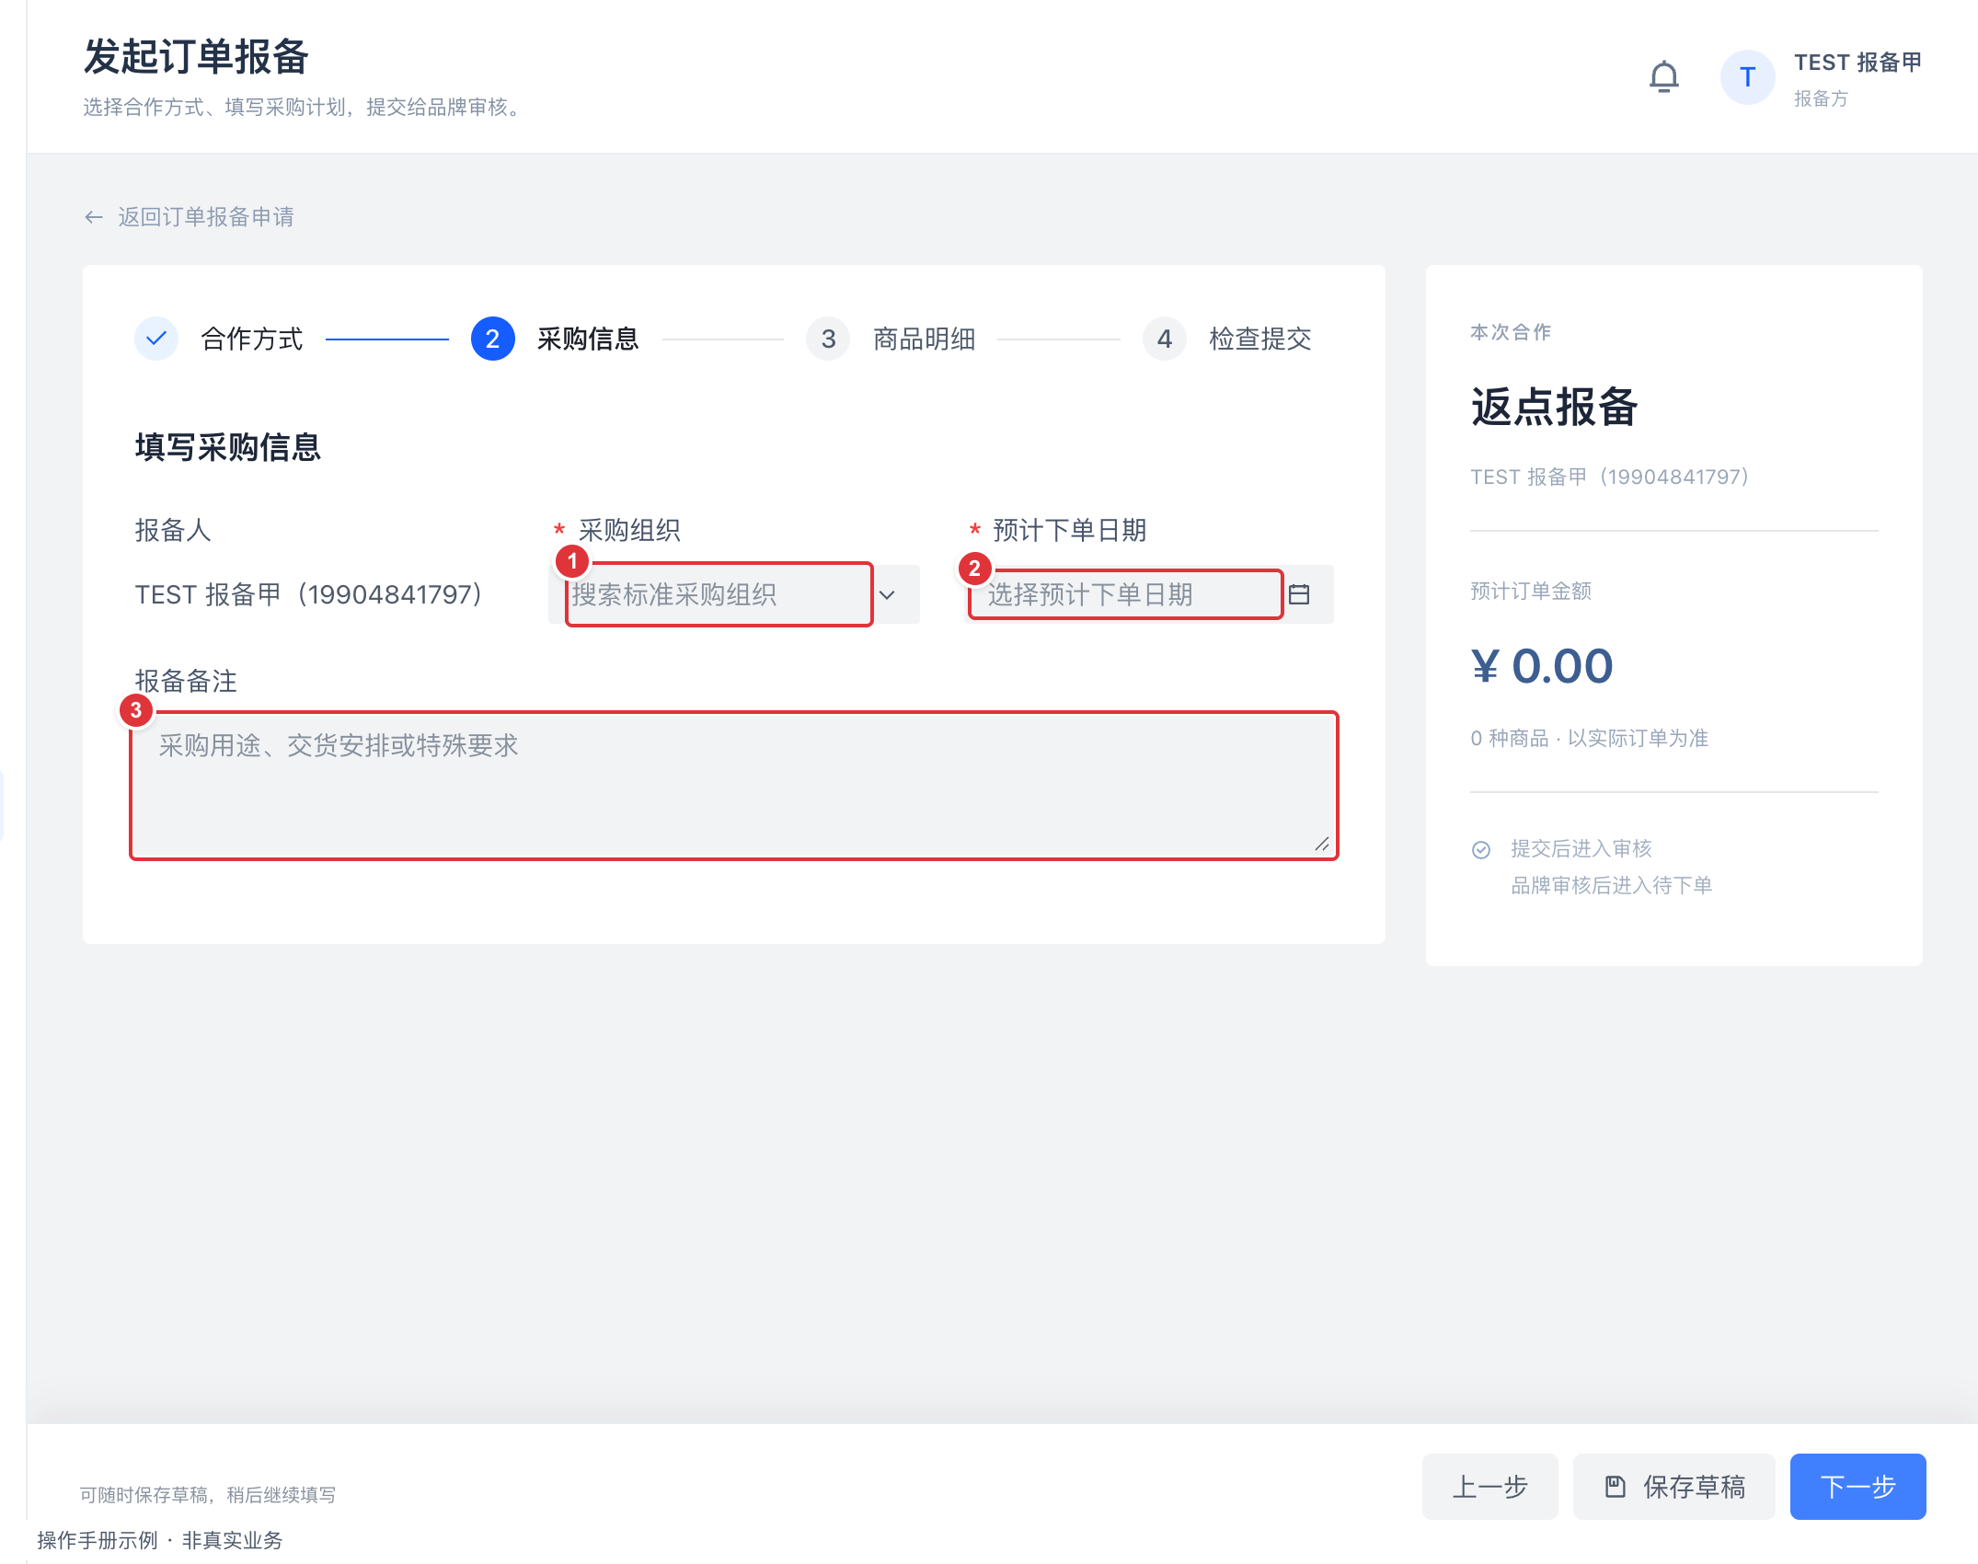Image resolution: width=1978 pixels, height=1564 pixels.
Task: Click the check-circle icon beside 提交后进入审核
Action: tap(1481, 849)
